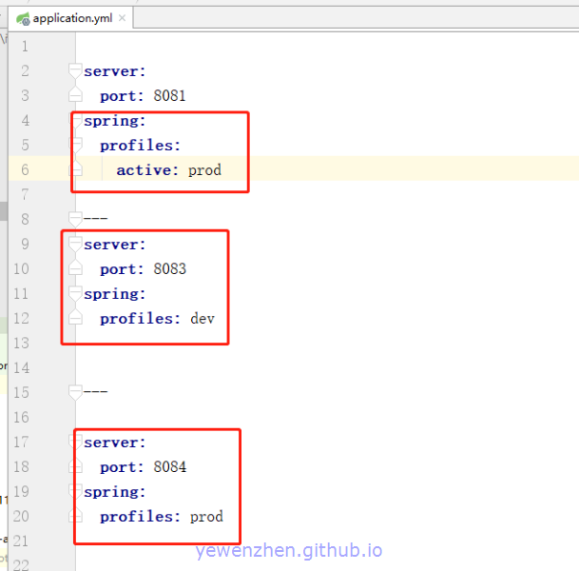Click the 'active: prod' value
Viewport: 579px width, 571px height.
coord(204,170)
